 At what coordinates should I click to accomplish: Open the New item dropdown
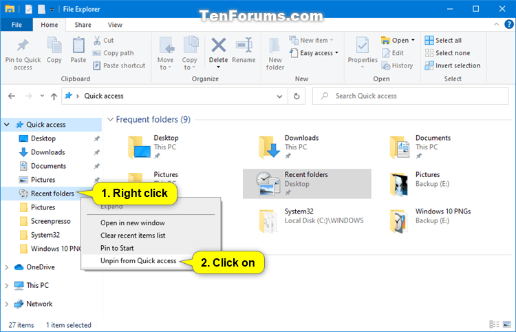coord(311,40)
